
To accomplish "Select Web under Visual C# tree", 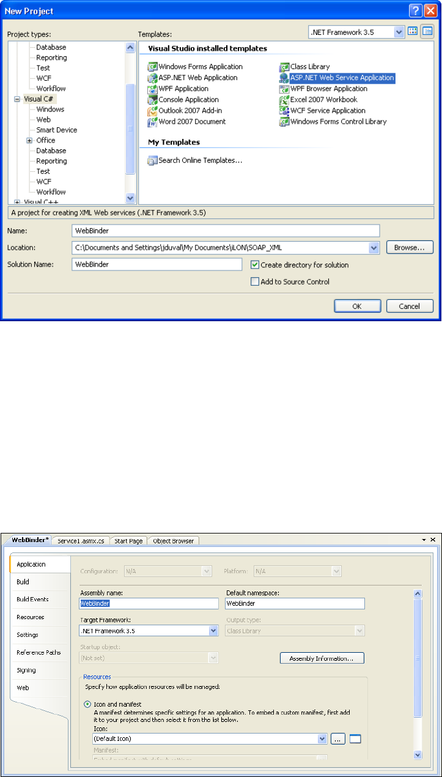I will (43, 120).
